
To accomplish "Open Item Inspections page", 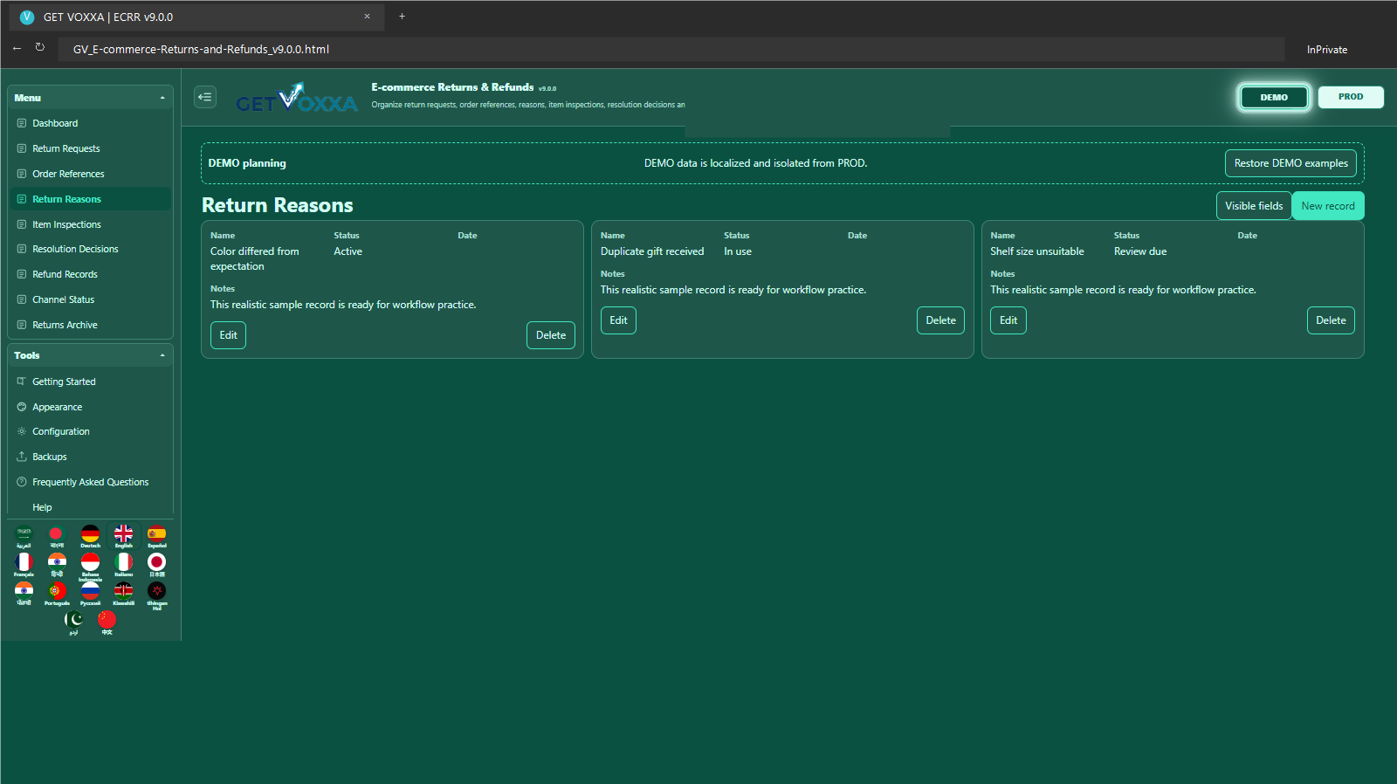I will [90, 224].
